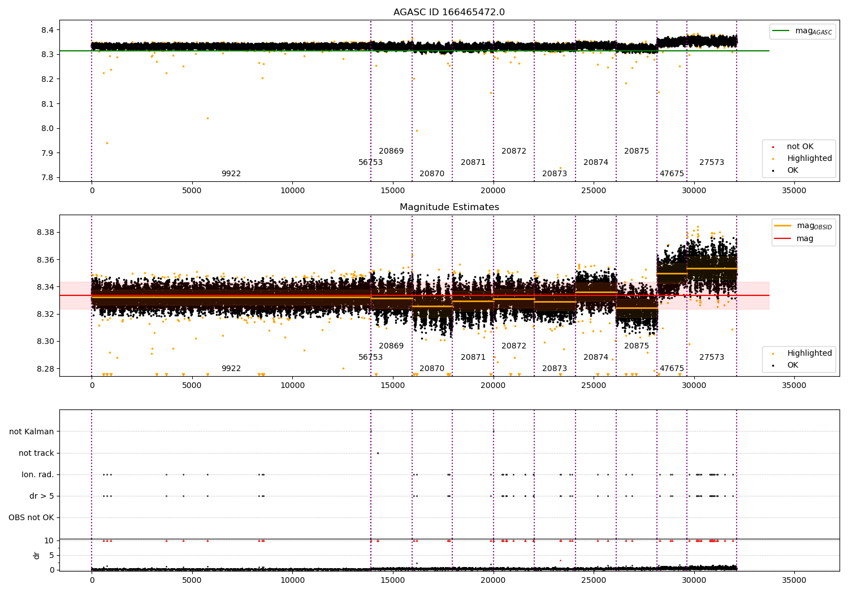
Task: Click the rotated "dr" y-axis label
Action: (x=37, y=555)
